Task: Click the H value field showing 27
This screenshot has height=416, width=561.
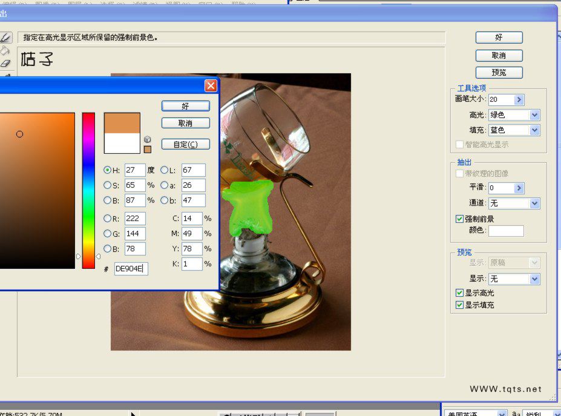Action: tap(135, 170)
